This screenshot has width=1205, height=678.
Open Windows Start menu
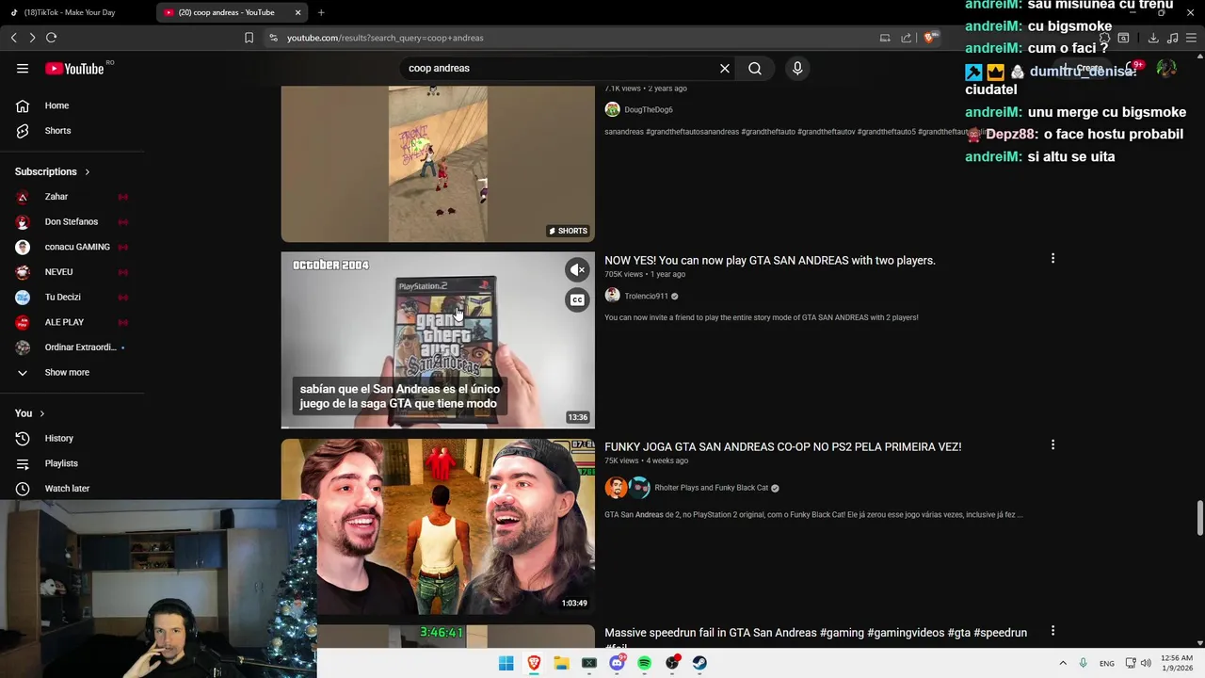[506, 663]
